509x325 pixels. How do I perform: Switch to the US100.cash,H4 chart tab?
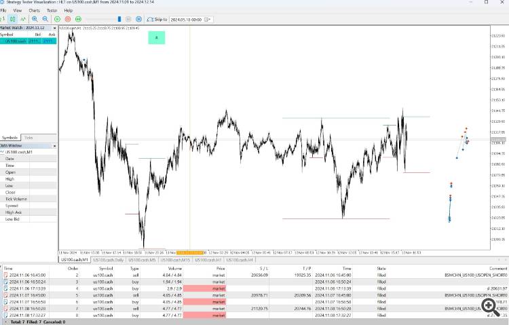point(240,260)
